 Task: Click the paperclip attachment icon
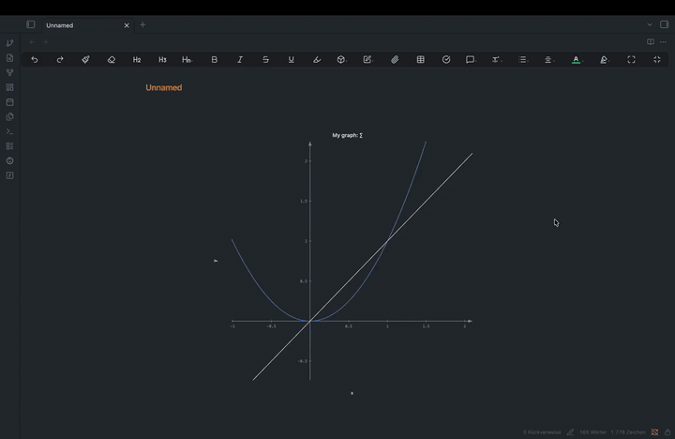point(395,60)
